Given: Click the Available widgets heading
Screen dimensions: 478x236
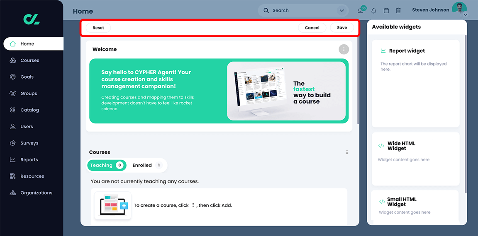Looking at the screenshot, I should [396, 27].
